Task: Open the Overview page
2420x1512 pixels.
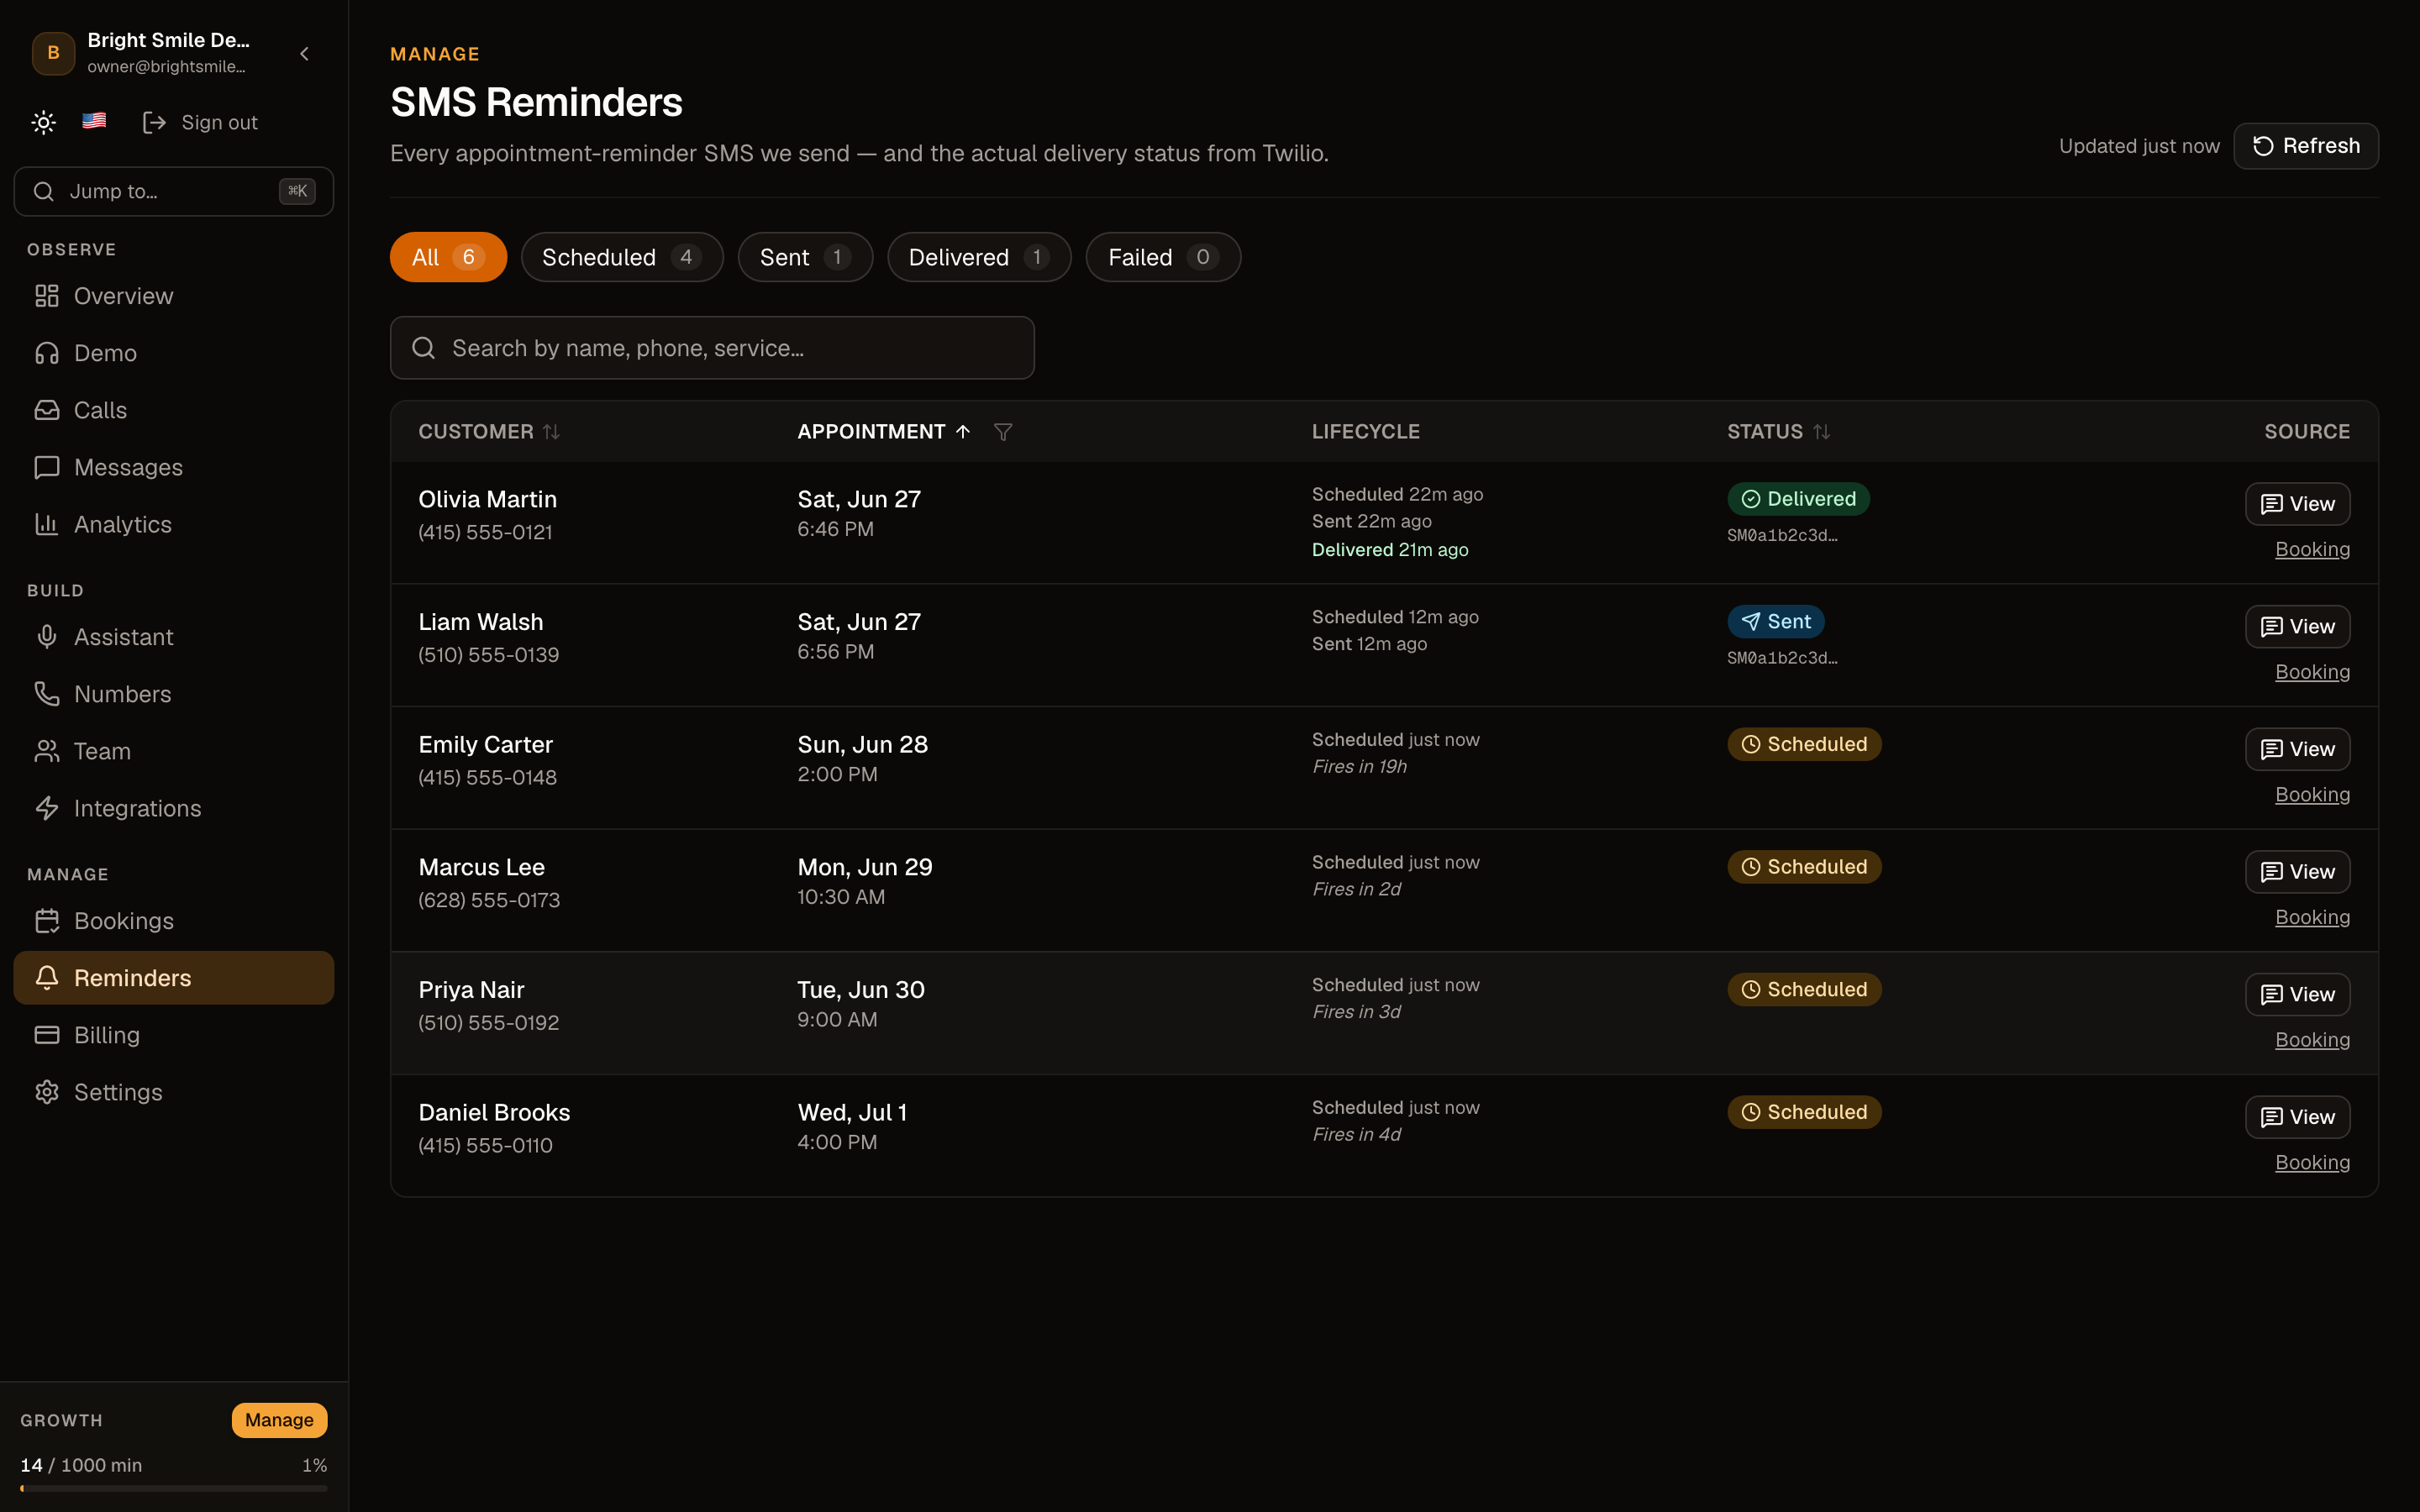Action: pyautogui.click(x=174, y=296)
